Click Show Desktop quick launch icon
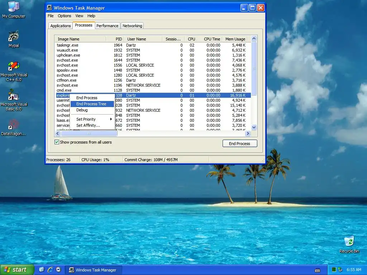Image resolution: width=367 pixels, height=275 pixels. (42, 270)
